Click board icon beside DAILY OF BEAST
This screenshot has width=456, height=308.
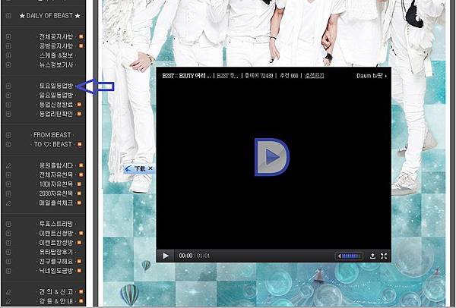point(8,16)
